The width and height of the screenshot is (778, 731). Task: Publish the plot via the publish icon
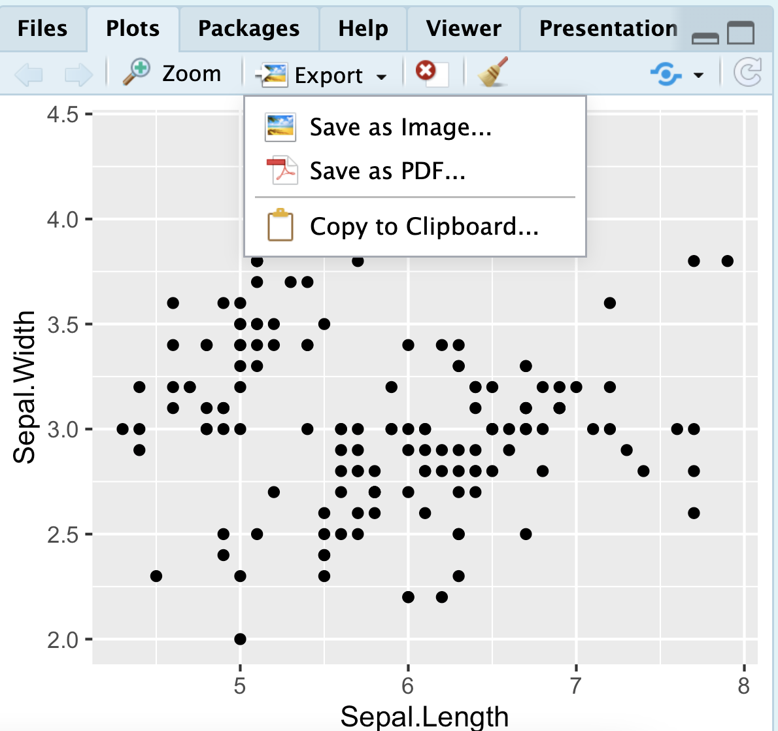point(664,74)
